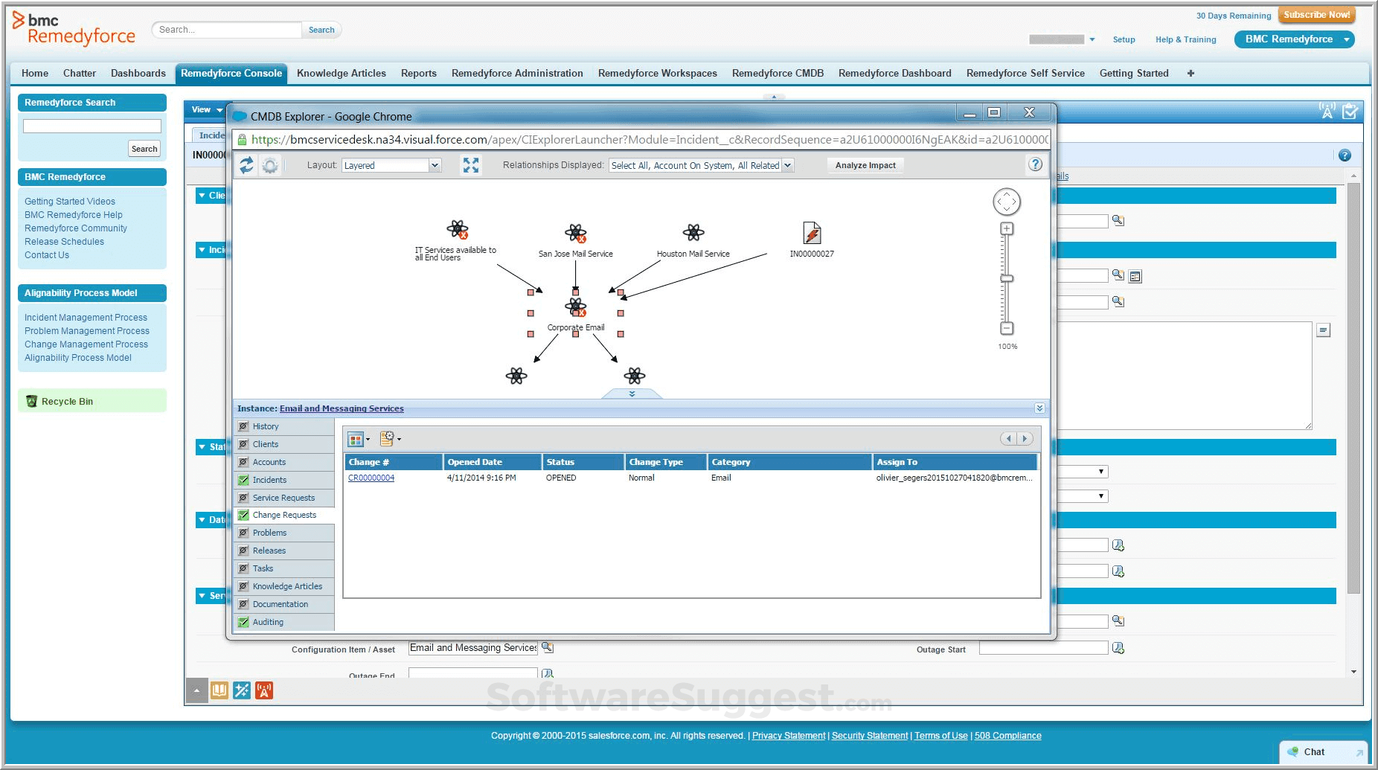Open the Chat widget
The width and height of the screenshot is (1378, 770).
click(x=1324, y=752)
